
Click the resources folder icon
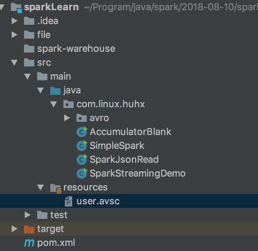[x=55, y=188]
